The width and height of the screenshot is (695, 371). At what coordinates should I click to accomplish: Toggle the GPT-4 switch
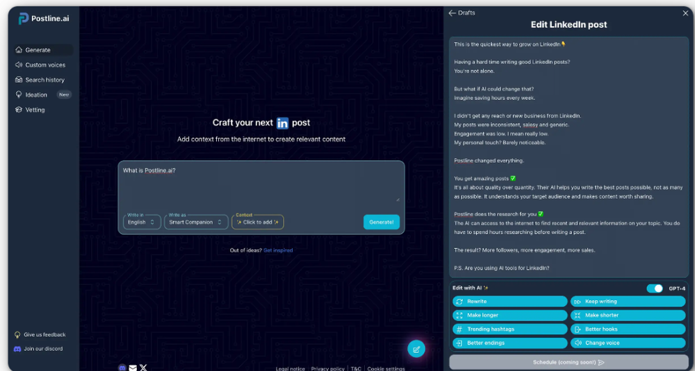pyautogui.click(x=655, y=288)
